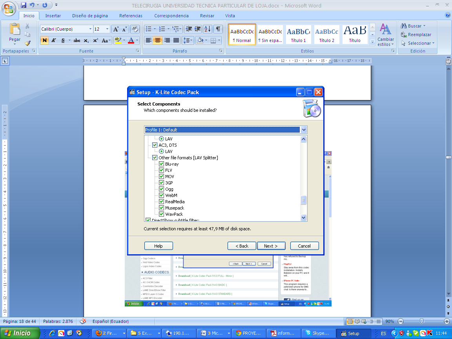Toggle the AC3, DTS checkbox
Screen dimensions: 452x339
(155, 145)
